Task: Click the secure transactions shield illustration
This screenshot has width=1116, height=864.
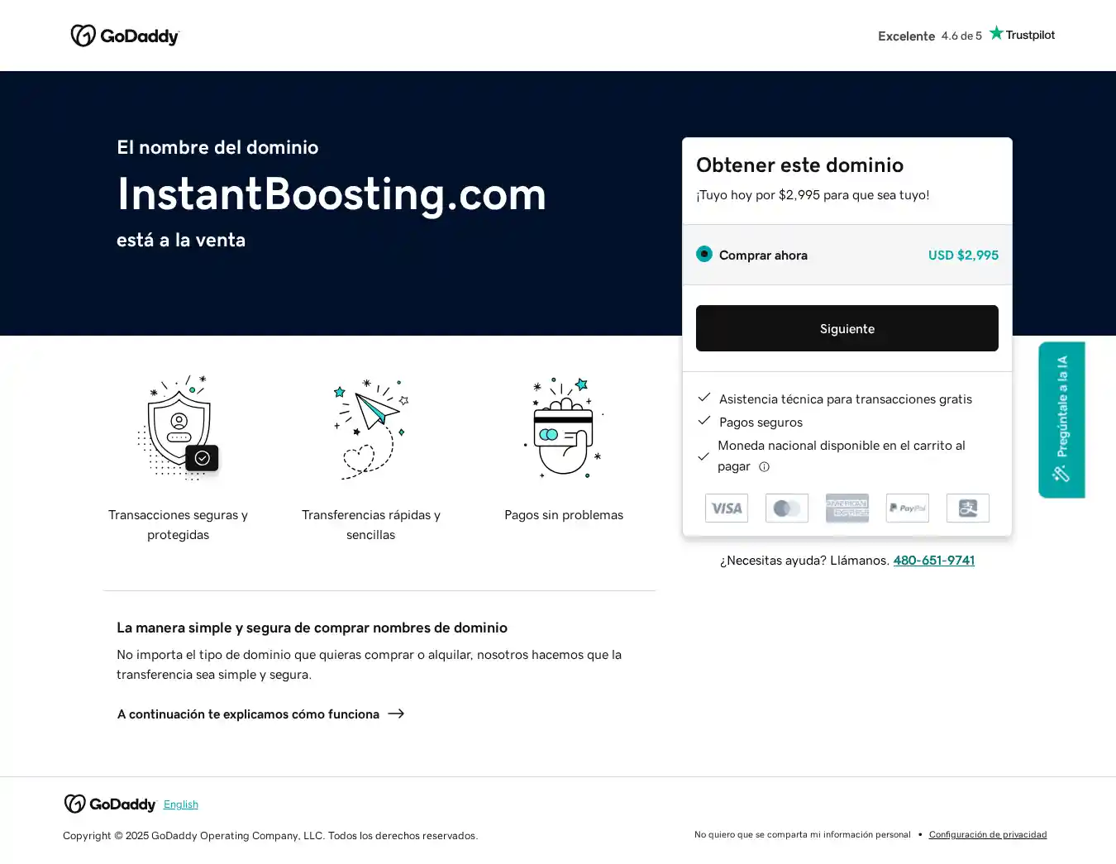Action: (x=179, y=428)
